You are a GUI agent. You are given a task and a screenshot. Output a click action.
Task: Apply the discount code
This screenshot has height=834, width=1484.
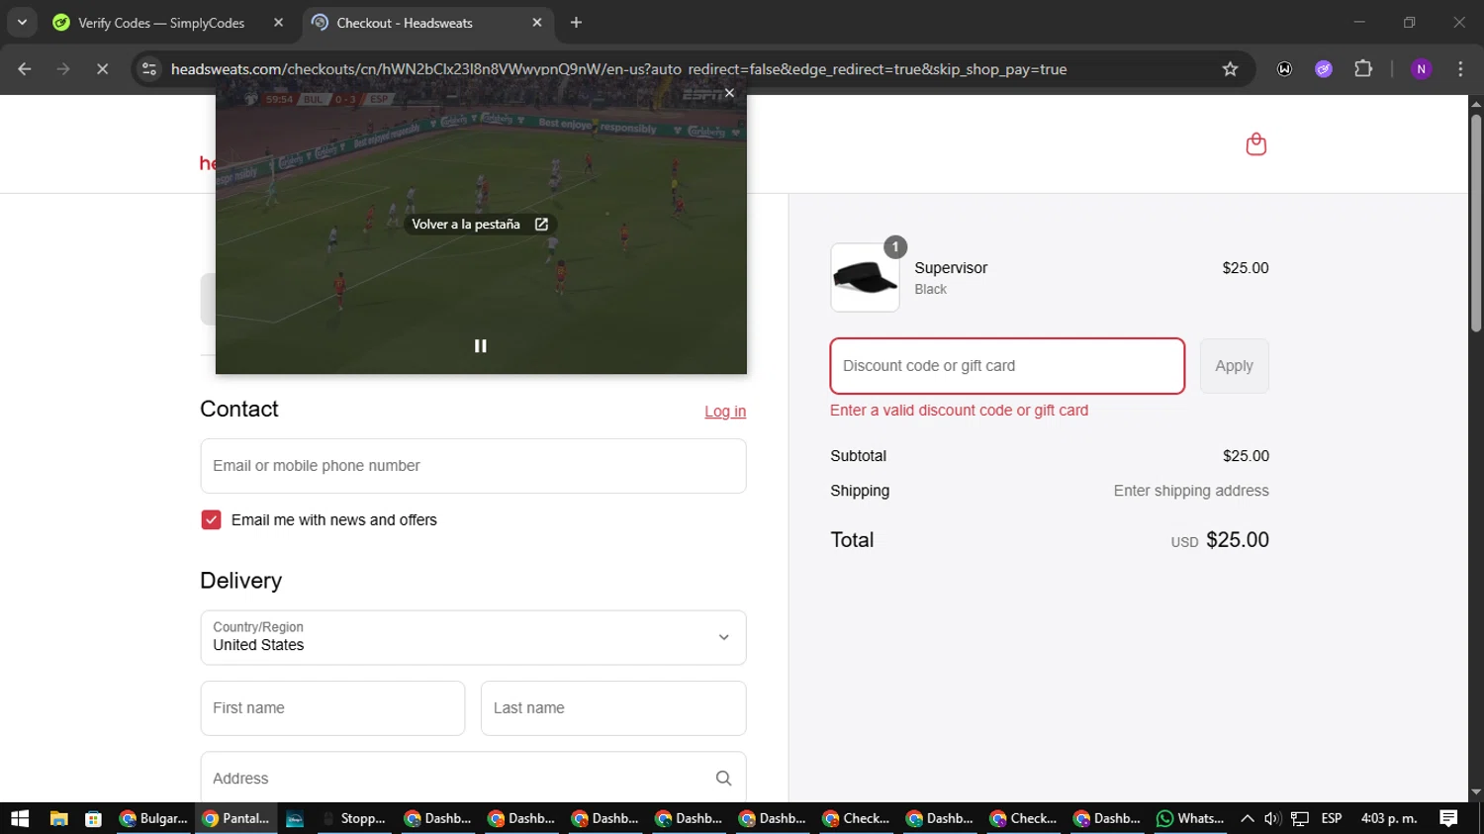[x=1234, y=366]
